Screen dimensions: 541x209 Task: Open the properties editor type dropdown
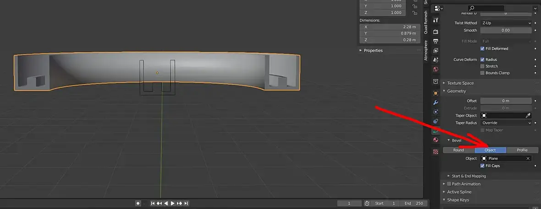click(x=439, y=8)
